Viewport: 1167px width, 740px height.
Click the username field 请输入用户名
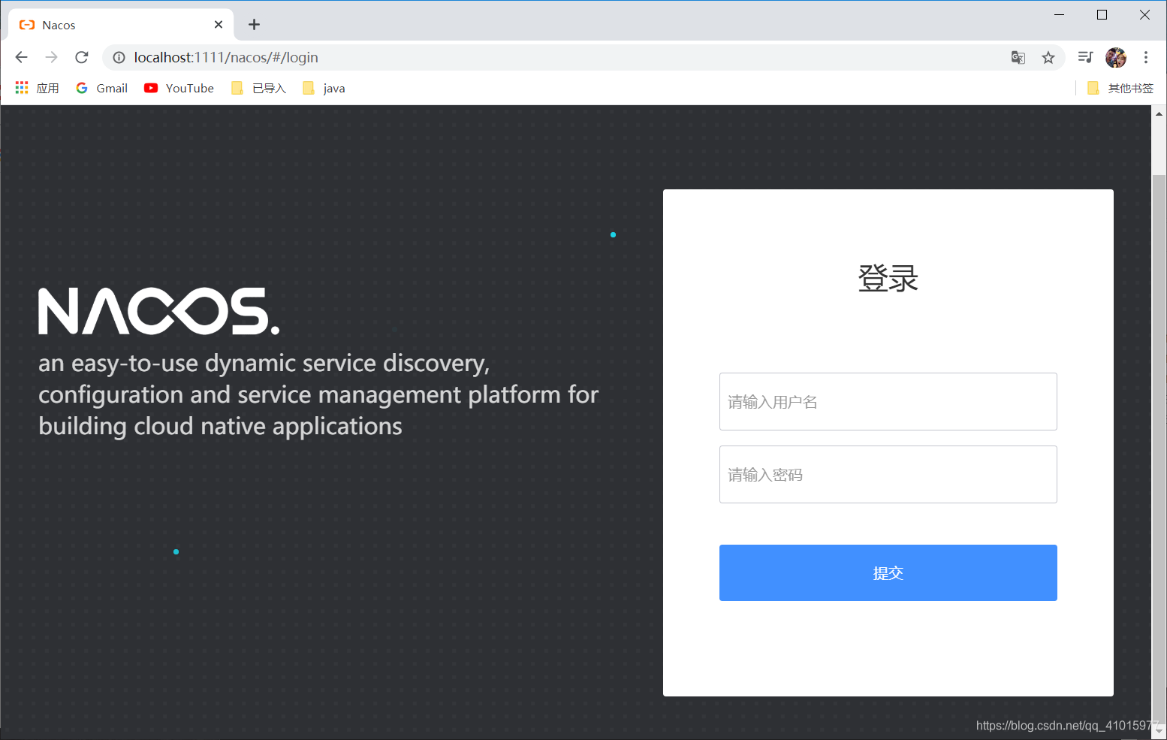pos(888,401)
